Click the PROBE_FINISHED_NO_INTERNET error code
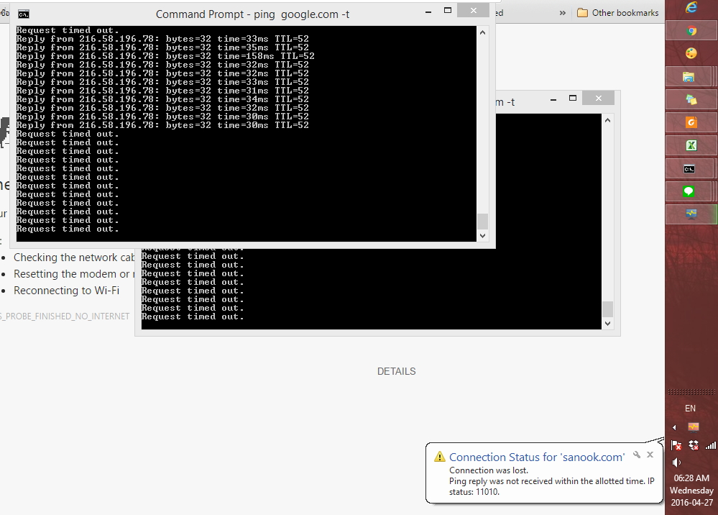Viewport: 718px width, 515px height. pyautogui.click(x=65, y=316)
